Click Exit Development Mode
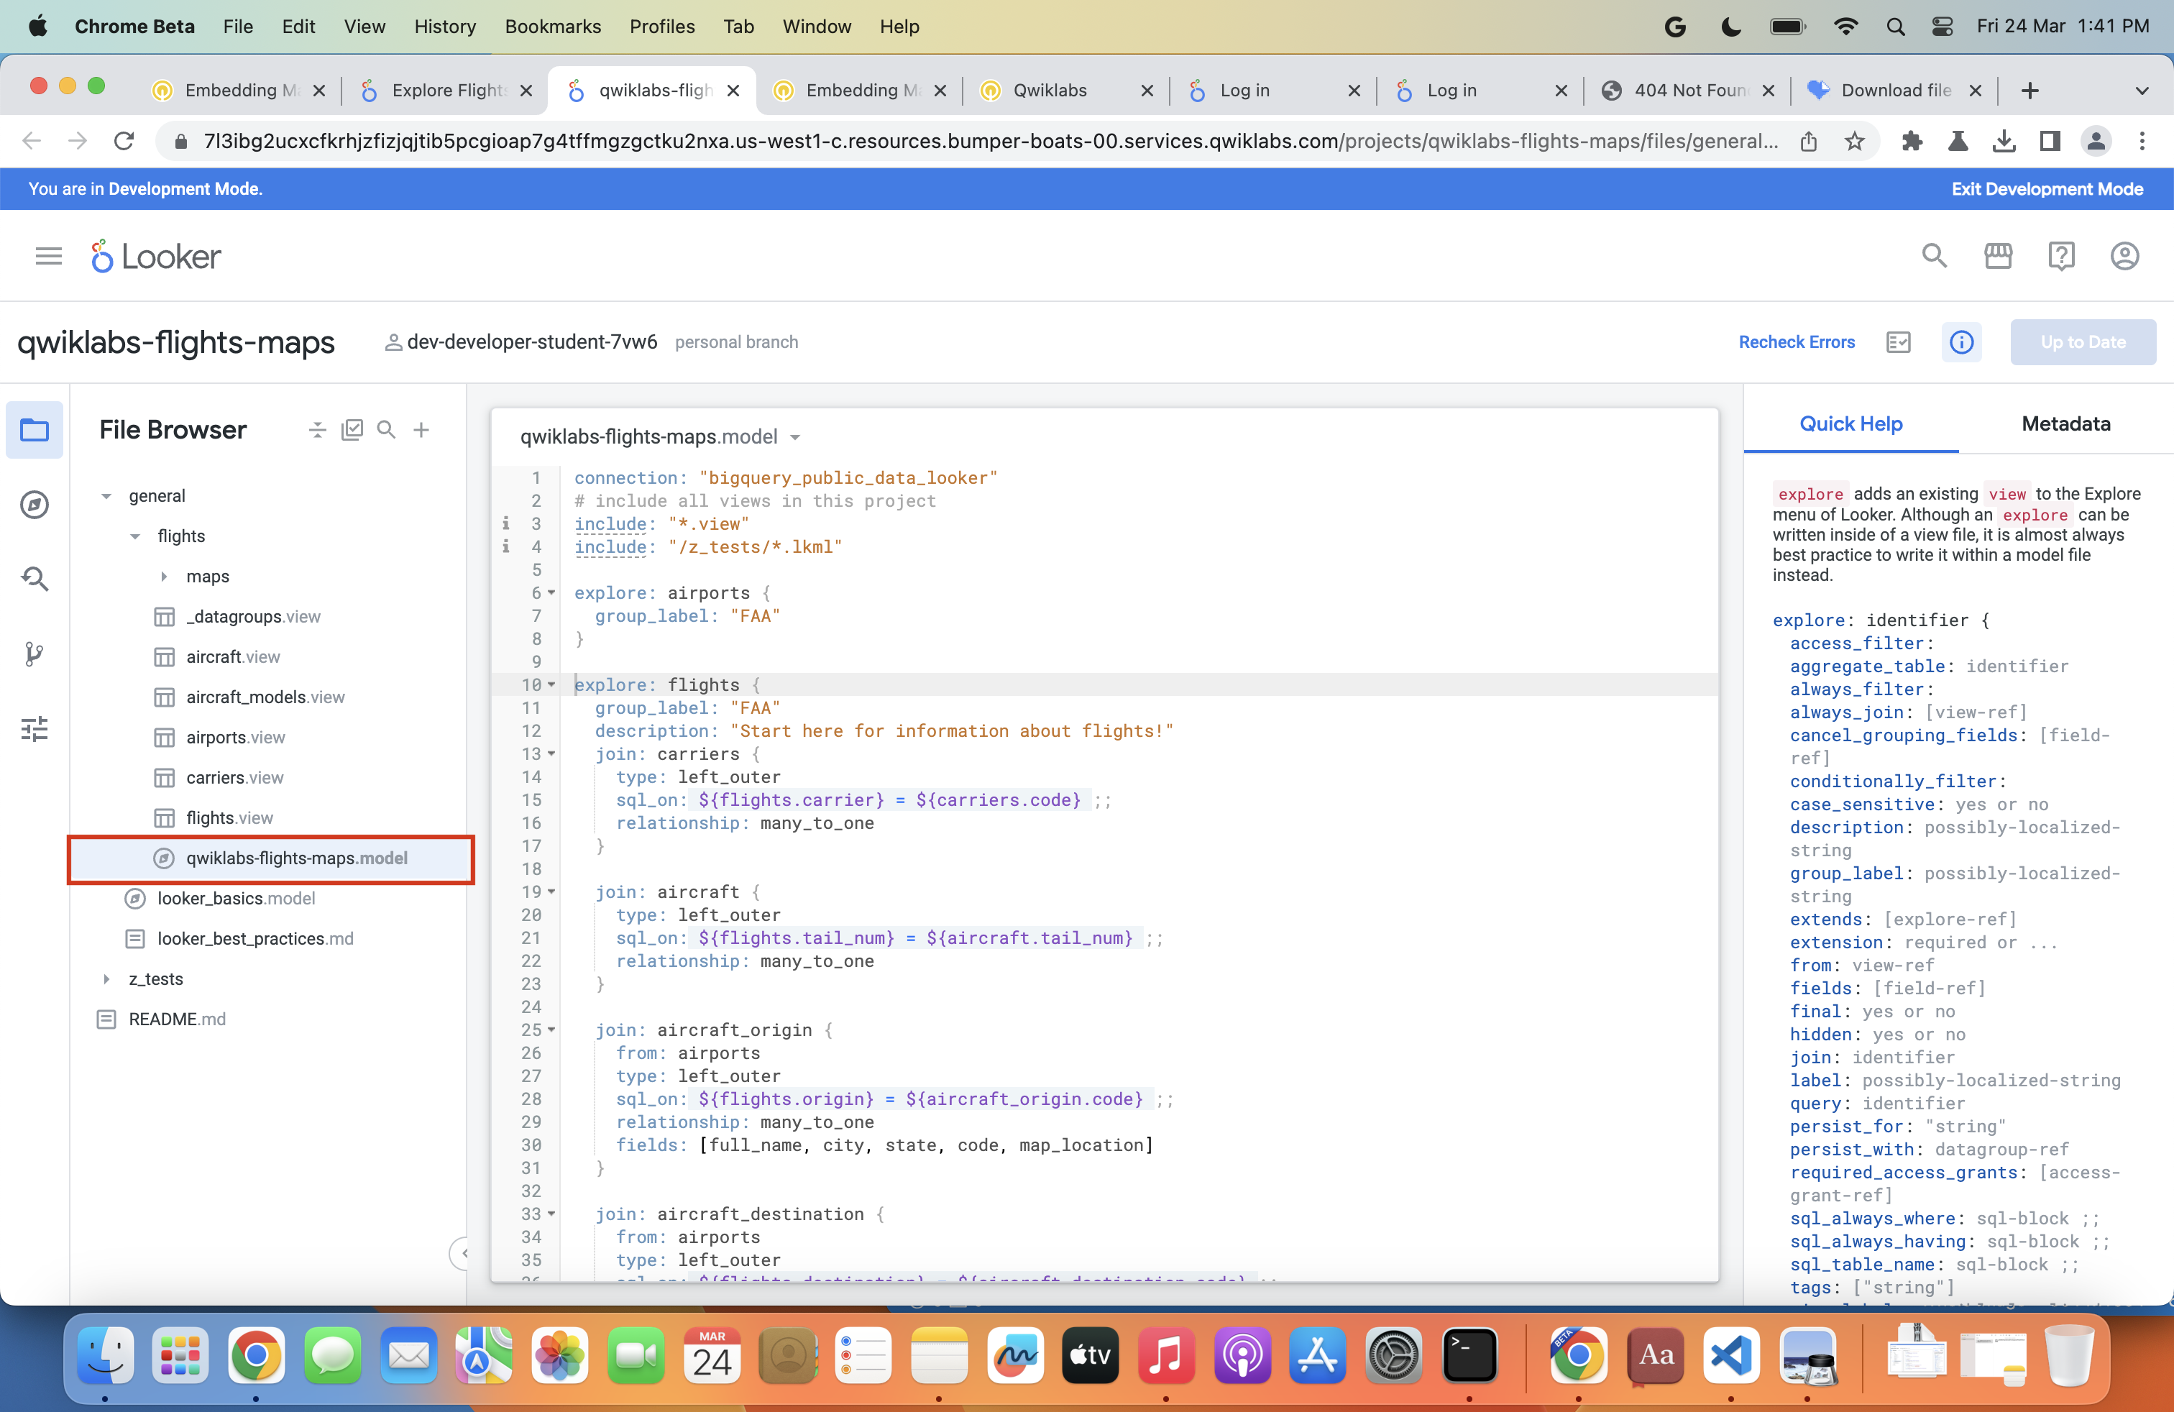 pyautogui.click(x=2047, y=189)
